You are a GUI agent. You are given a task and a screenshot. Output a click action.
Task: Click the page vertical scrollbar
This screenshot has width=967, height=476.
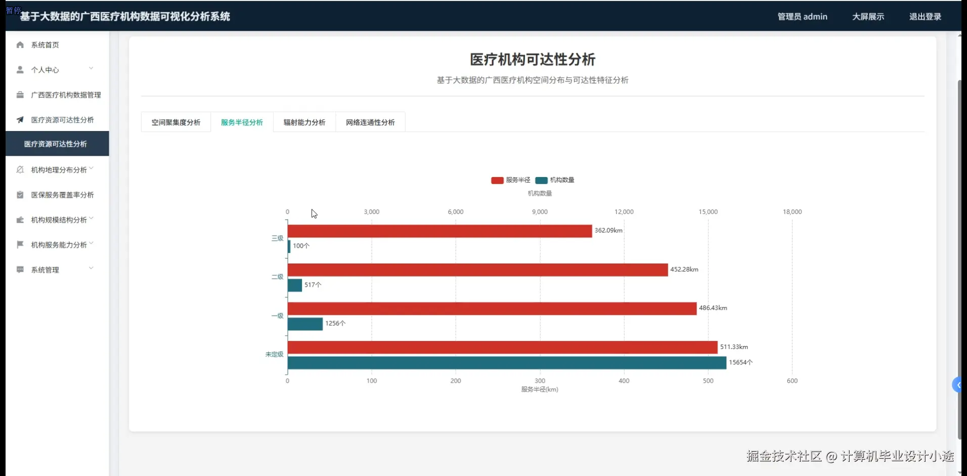click(x=959, y=259)
